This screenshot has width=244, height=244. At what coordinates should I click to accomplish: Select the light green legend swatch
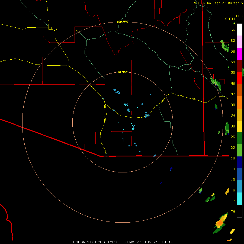[239, 150]
